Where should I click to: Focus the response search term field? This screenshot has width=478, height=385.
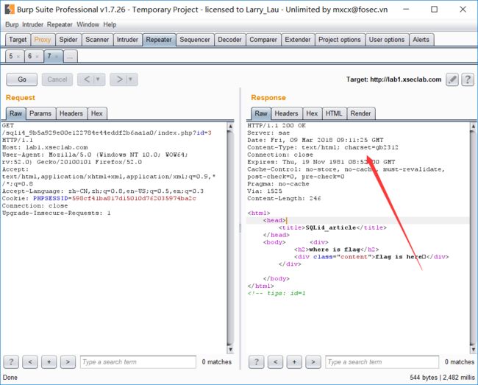(x=382, y=362)
